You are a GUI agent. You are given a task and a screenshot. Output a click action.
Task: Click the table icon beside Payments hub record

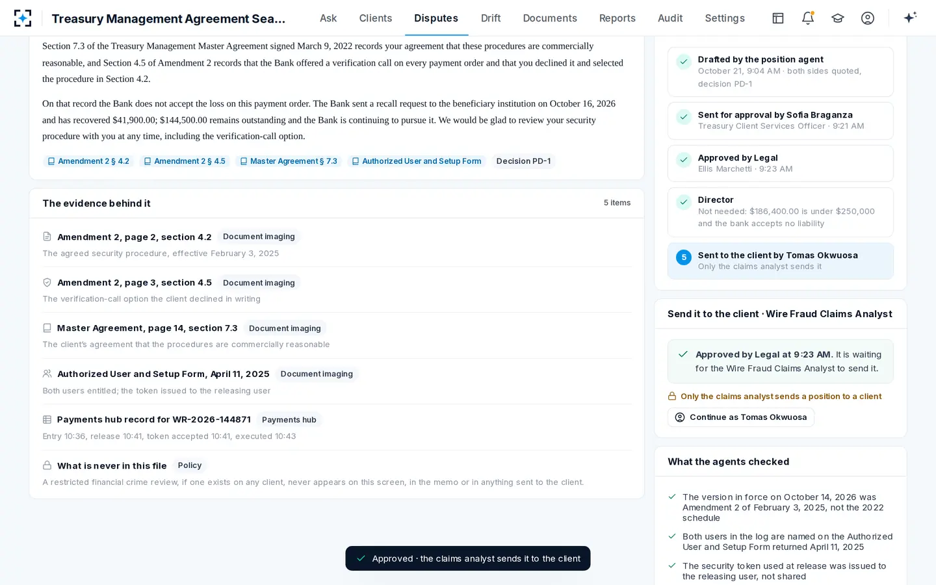point(47,420)
